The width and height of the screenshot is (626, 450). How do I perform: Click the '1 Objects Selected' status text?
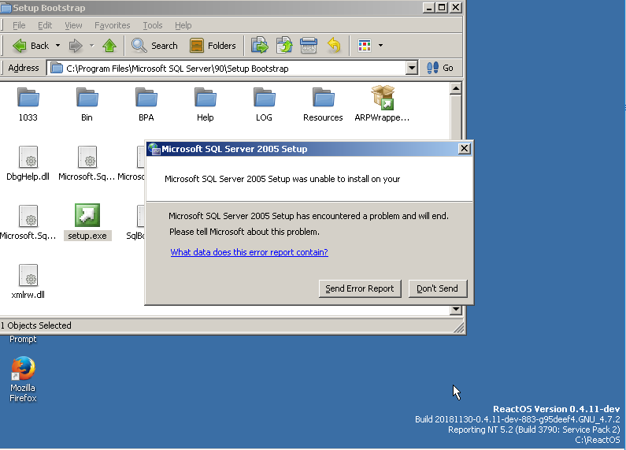click(36, 325)
